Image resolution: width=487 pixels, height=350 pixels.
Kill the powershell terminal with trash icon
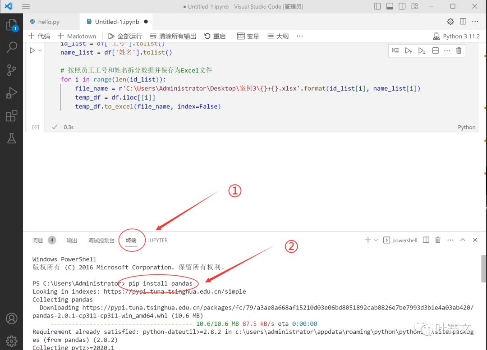click(x=438, y=240)
